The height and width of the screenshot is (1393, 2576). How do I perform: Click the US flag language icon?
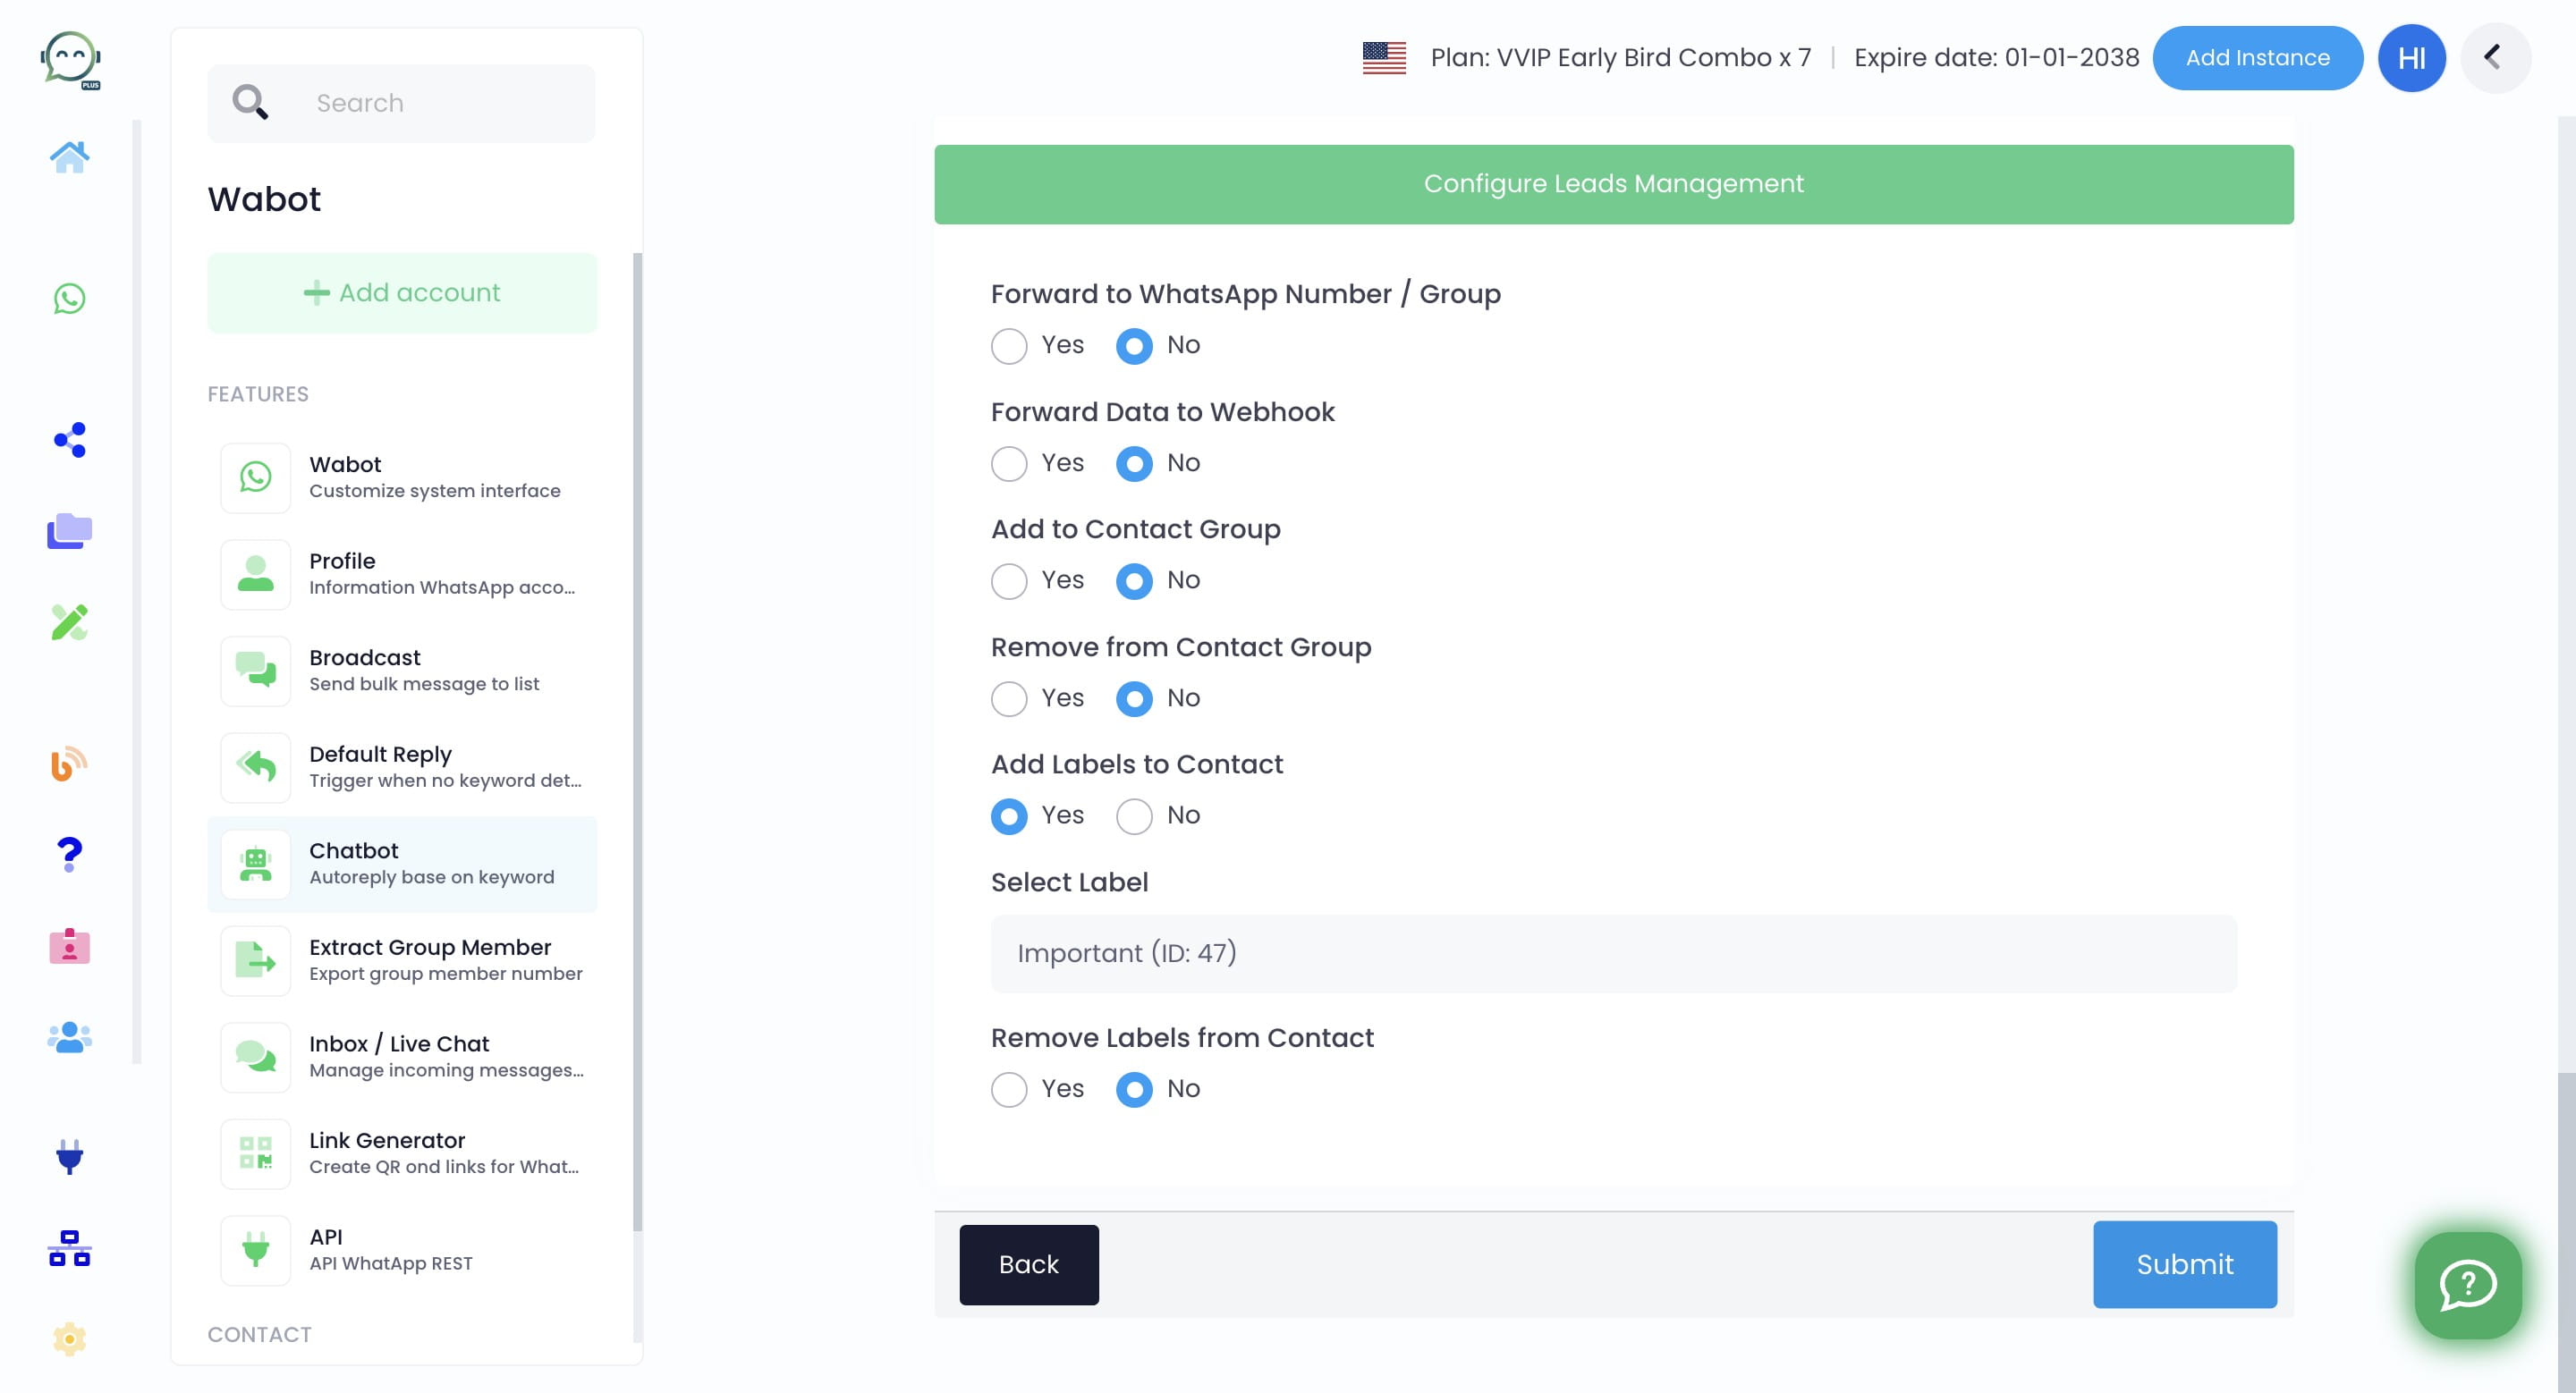(x=1384, y=58)
